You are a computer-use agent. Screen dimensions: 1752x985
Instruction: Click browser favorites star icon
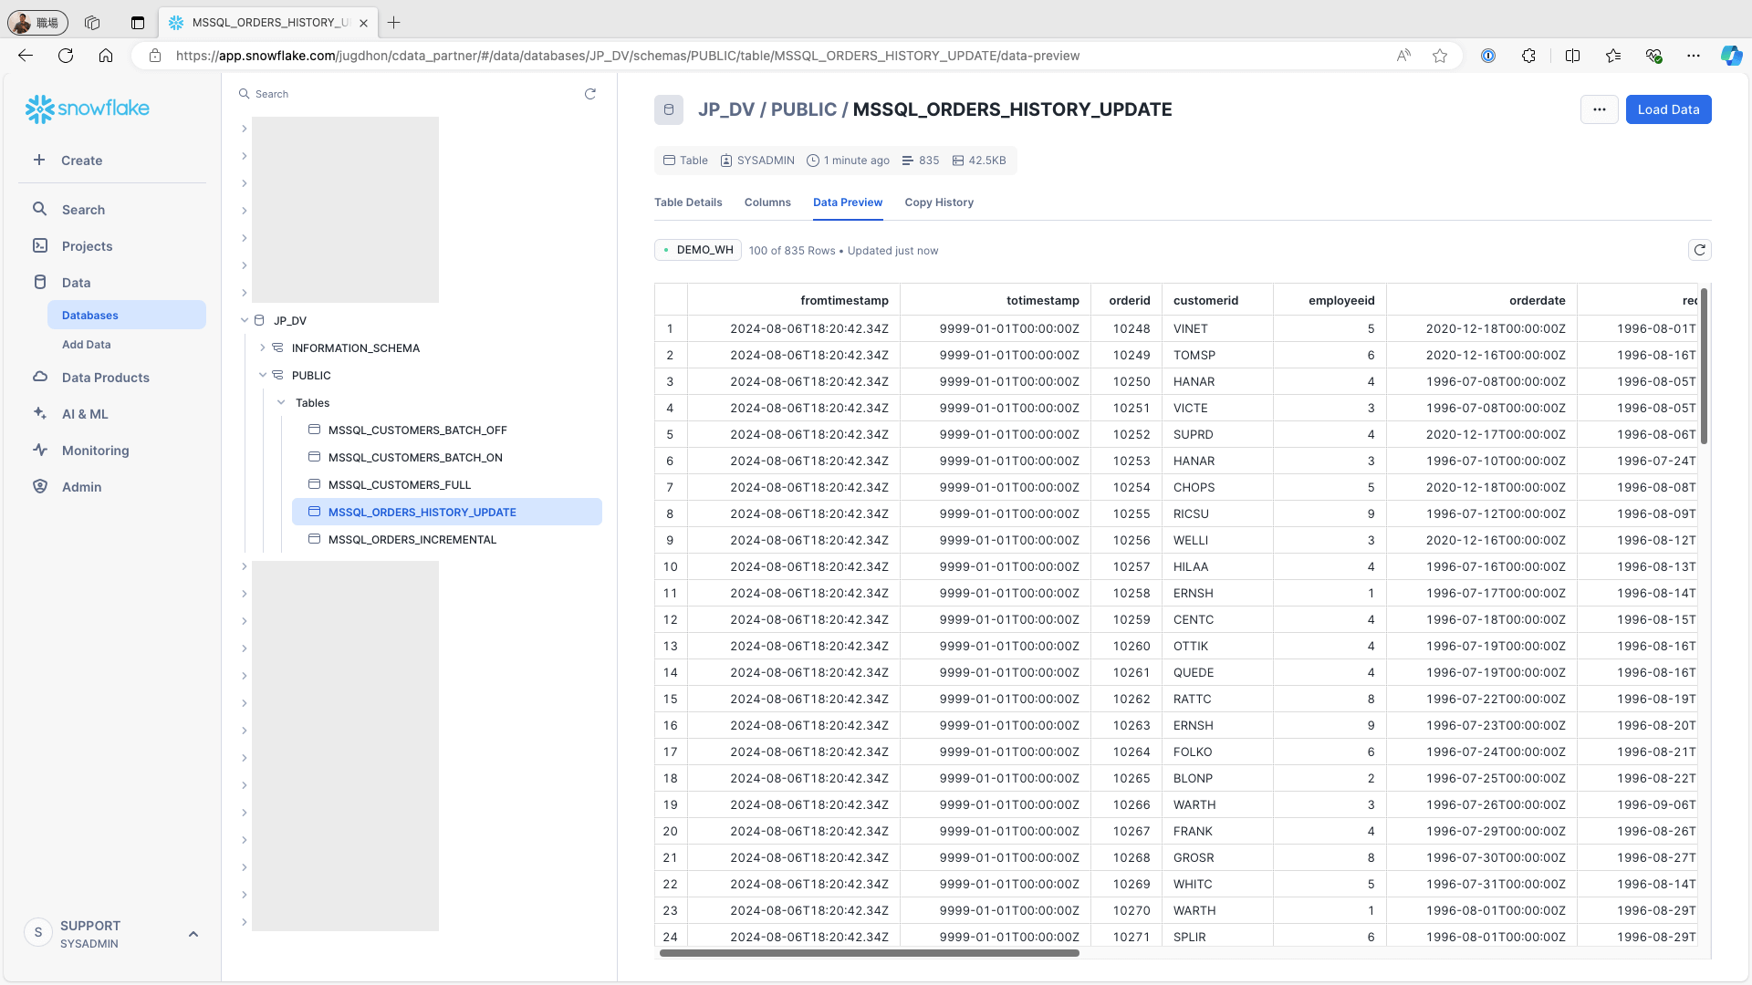click(1440, 56)
